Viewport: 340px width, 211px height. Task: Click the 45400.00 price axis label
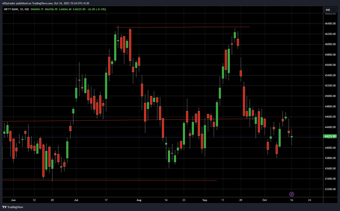tap(330, 75)
